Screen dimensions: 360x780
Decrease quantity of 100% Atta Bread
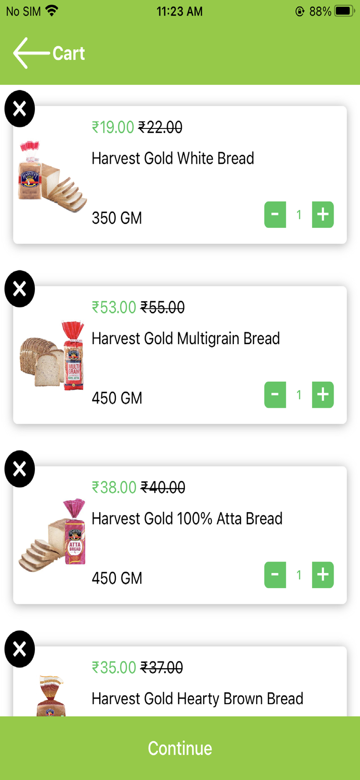tap(275, 575)
